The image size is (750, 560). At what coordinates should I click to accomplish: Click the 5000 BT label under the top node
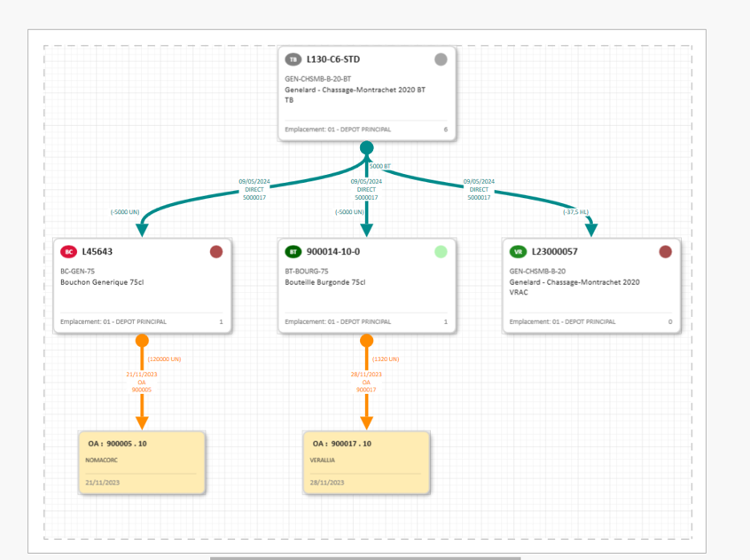379,166
